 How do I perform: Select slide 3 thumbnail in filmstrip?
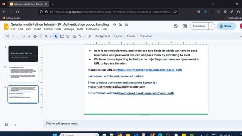(23, 94)
